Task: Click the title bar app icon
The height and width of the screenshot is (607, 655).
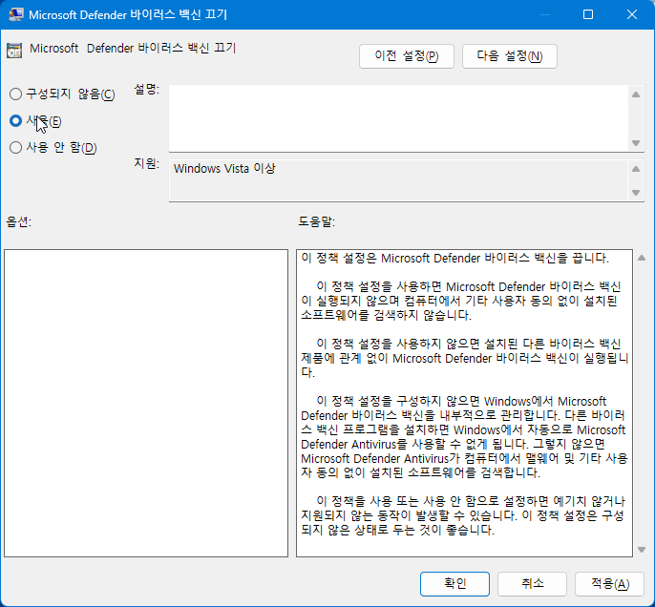Action: (16, 14)
